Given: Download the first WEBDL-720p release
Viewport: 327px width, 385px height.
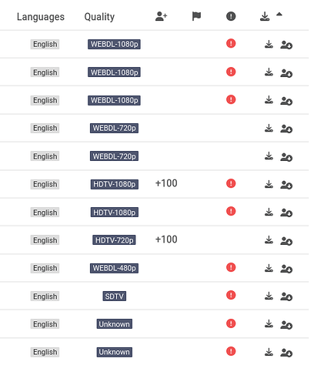Looking at the screenshot, I should pyautogui.click(x=269, y=128).
